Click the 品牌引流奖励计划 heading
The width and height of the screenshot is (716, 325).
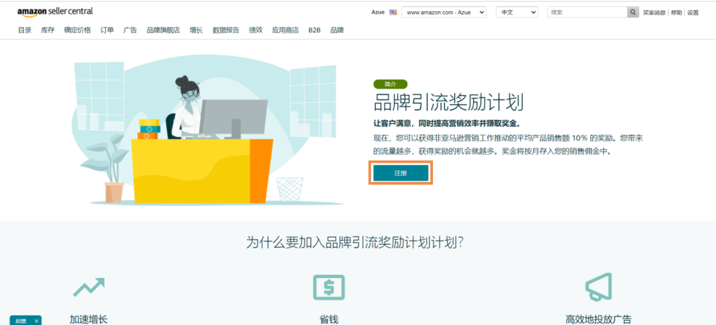(448, 103)
